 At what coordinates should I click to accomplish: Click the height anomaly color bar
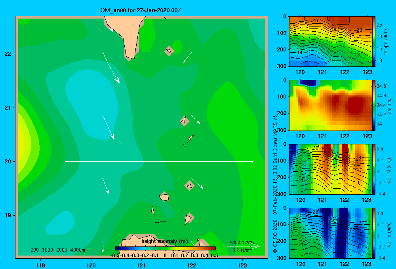pos(166,248)
